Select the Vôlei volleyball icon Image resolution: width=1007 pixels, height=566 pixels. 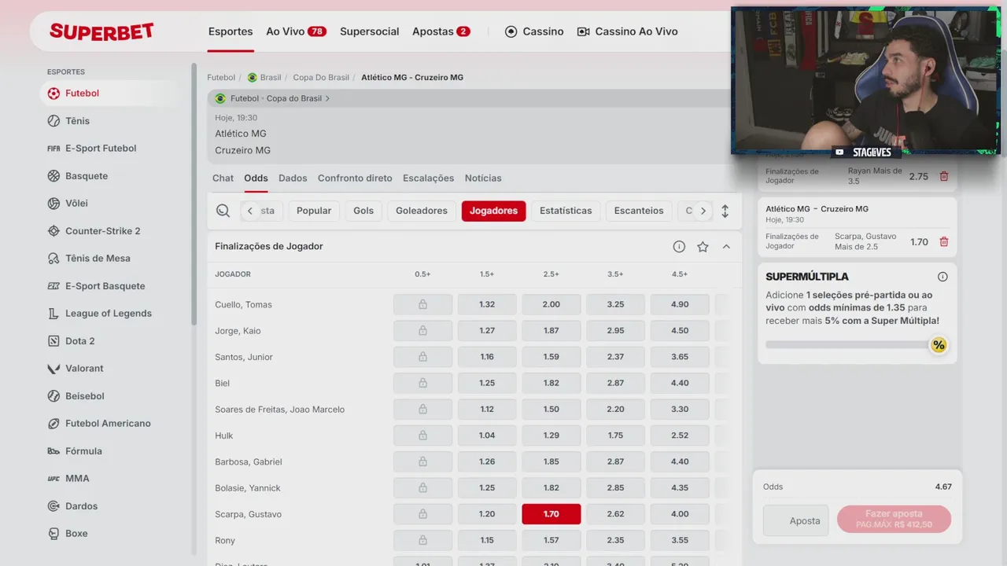[53, 204]
